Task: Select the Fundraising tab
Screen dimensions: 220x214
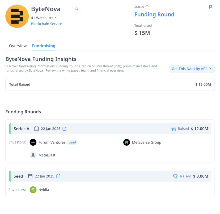Action: point(44,46)
